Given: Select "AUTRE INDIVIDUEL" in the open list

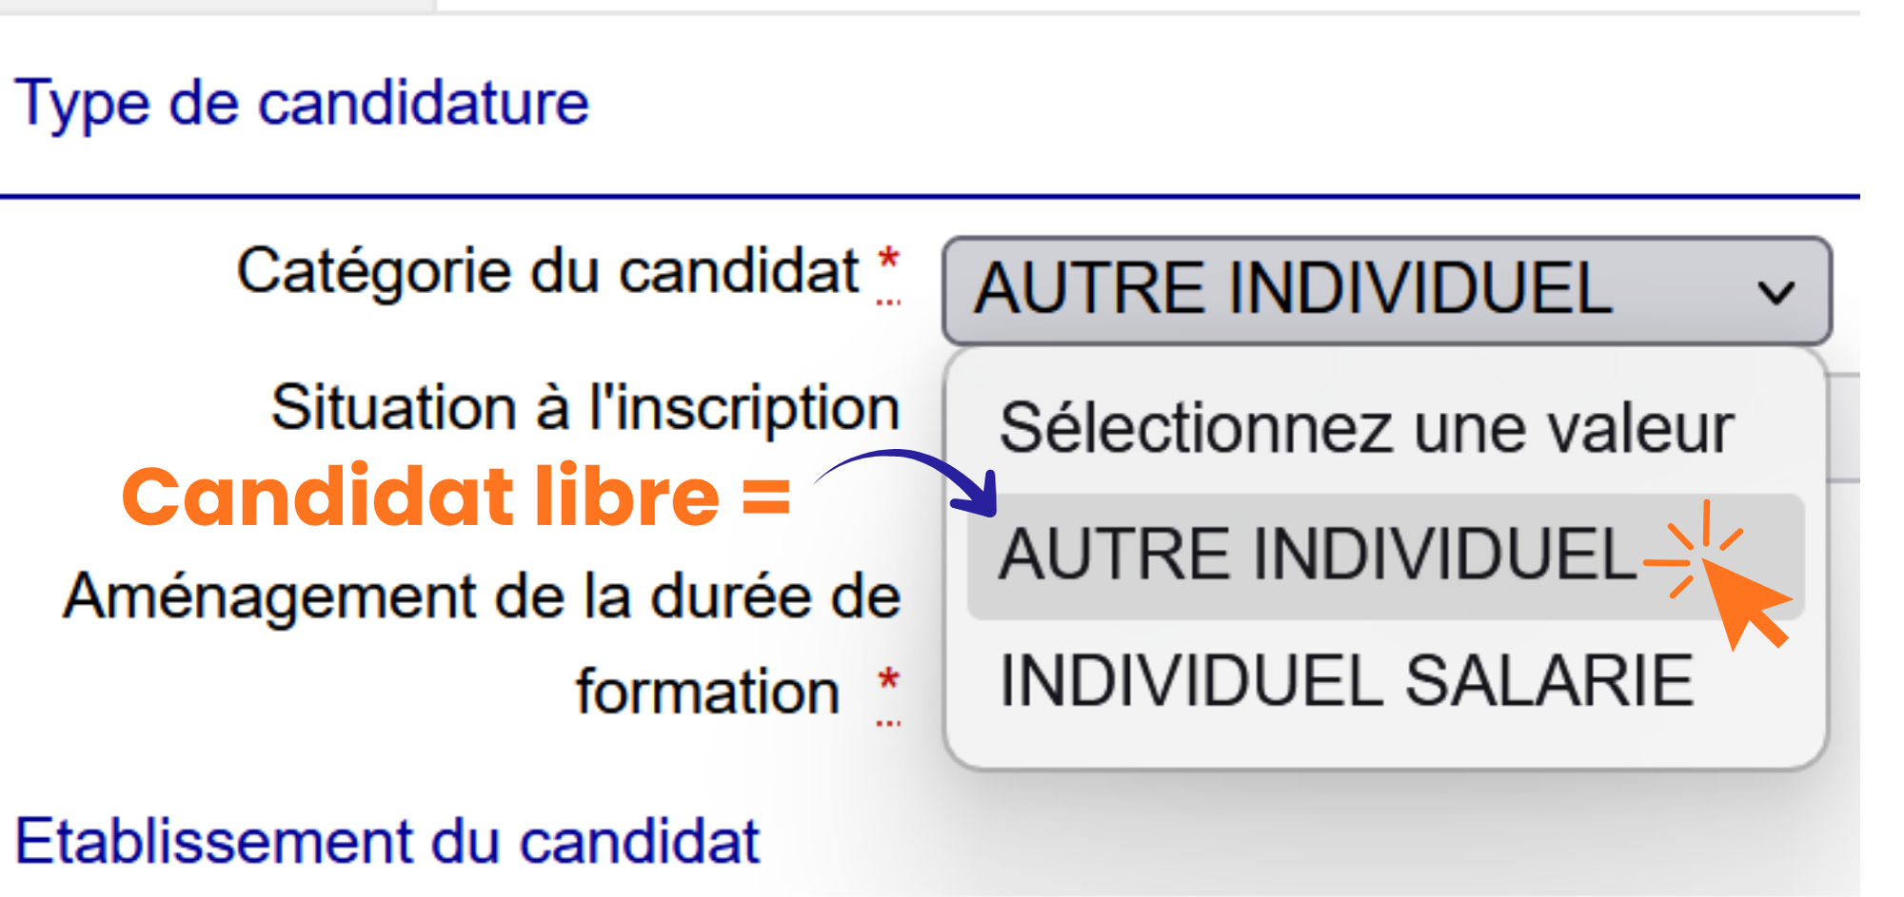Looking at the screenshot, I should pyautogui.click(x=1314, y=556).
